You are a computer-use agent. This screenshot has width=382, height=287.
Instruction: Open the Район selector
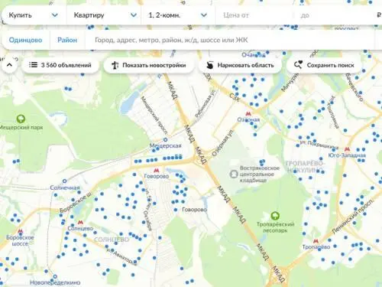67,40
